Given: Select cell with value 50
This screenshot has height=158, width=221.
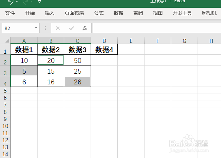Looking at the screenshot, I should coord(77,60).
